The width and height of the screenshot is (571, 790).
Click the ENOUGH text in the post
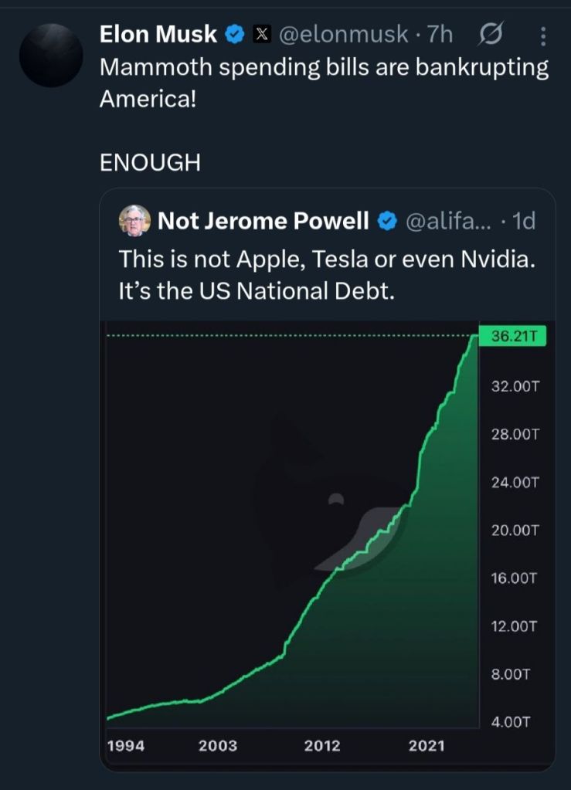click(x=150, y=162)
